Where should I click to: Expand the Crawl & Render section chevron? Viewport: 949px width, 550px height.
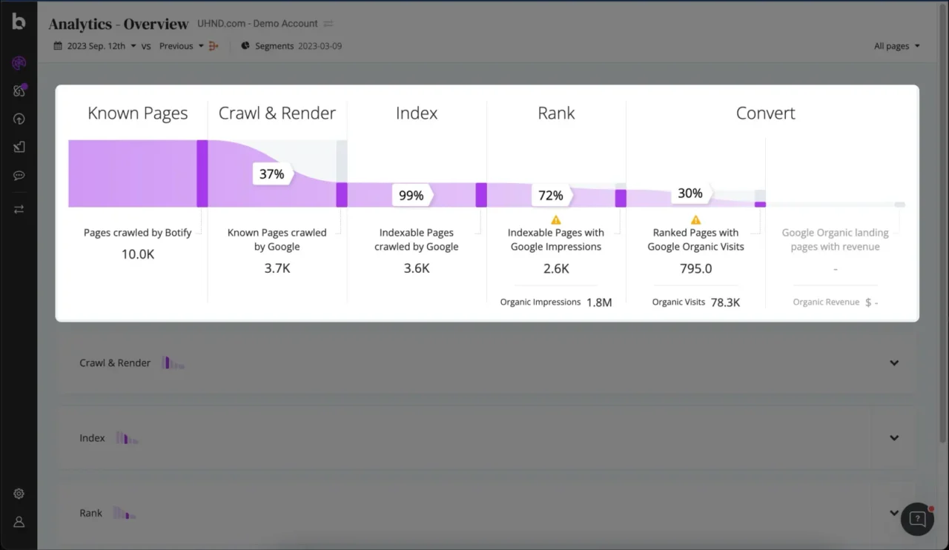(894, 363)
